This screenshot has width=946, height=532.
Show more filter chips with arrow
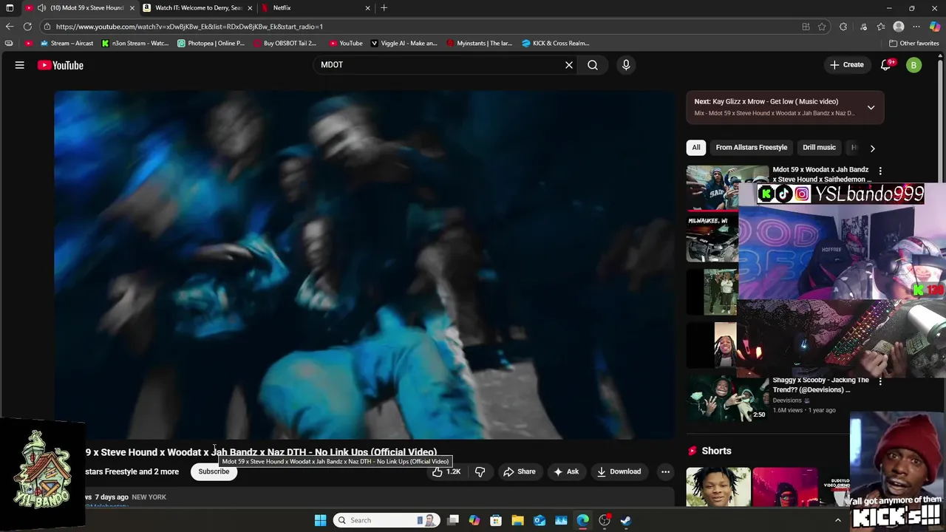(872, 148)
